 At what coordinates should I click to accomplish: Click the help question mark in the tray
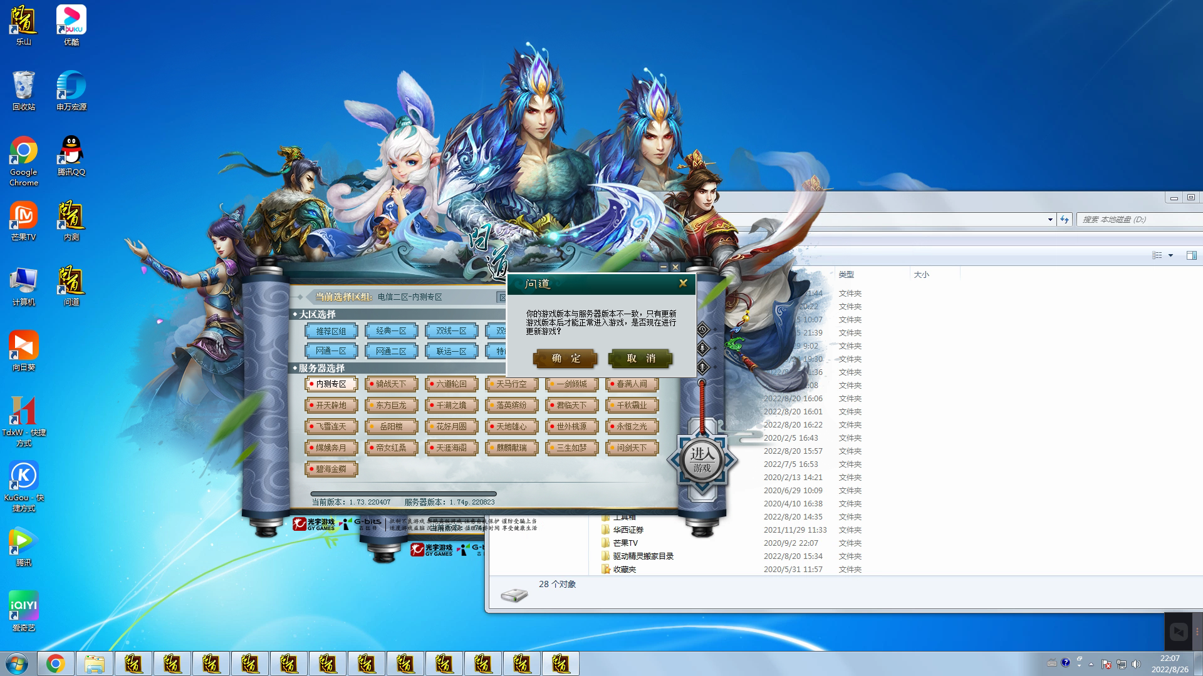1065,663
